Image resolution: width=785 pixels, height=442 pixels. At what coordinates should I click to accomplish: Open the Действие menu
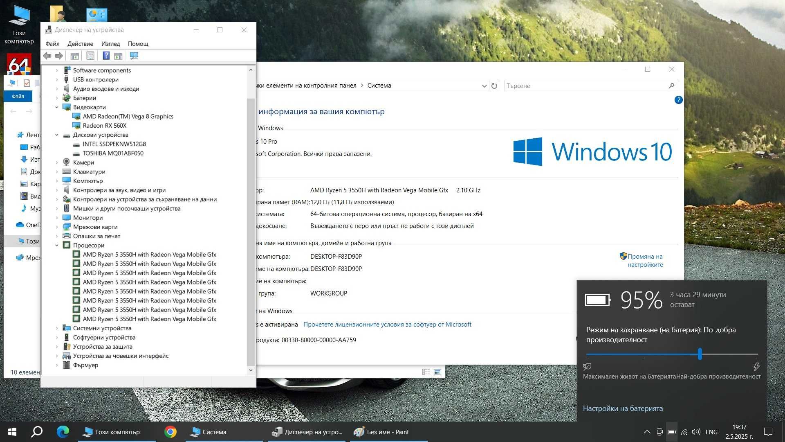tap(80, 44)
